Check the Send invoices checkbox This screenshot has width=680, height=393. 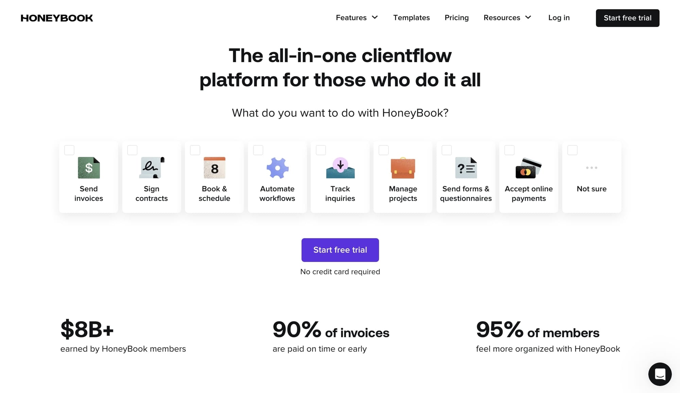(69, 150)
